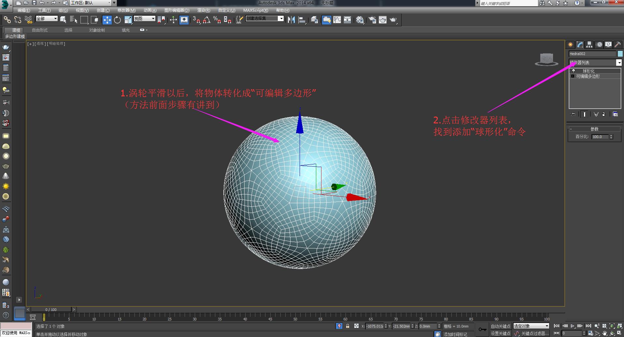This screenshot has height=337, width=624.
Task: Open the Mirror tool
Action: 291,20
